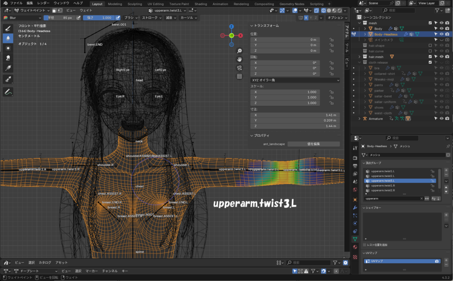Viewport: 453px width, 281px height.
Task: Expand the Armature tree item
Action: tap(359, 119)
